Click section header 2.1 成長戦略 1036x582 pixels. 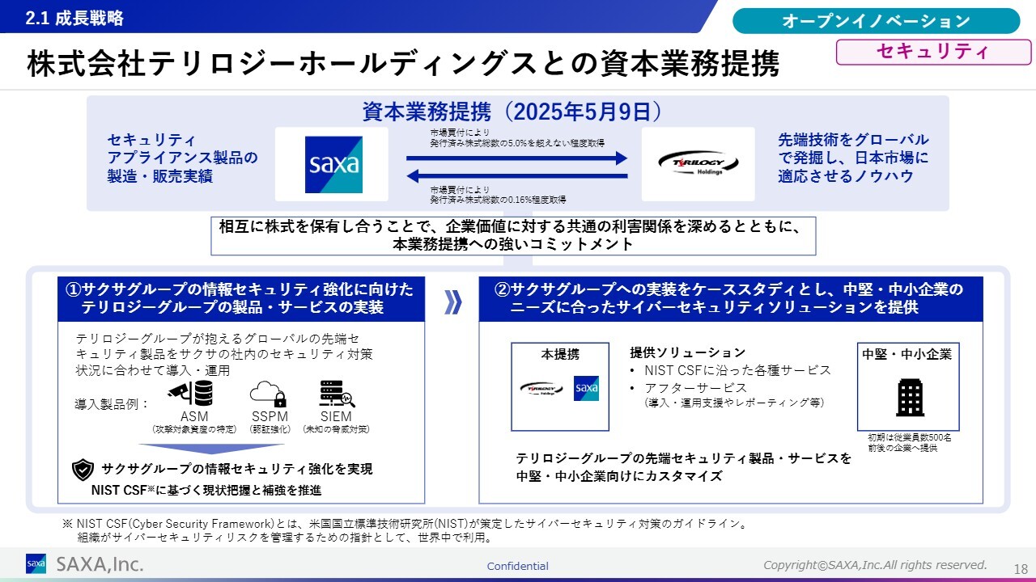74,18
